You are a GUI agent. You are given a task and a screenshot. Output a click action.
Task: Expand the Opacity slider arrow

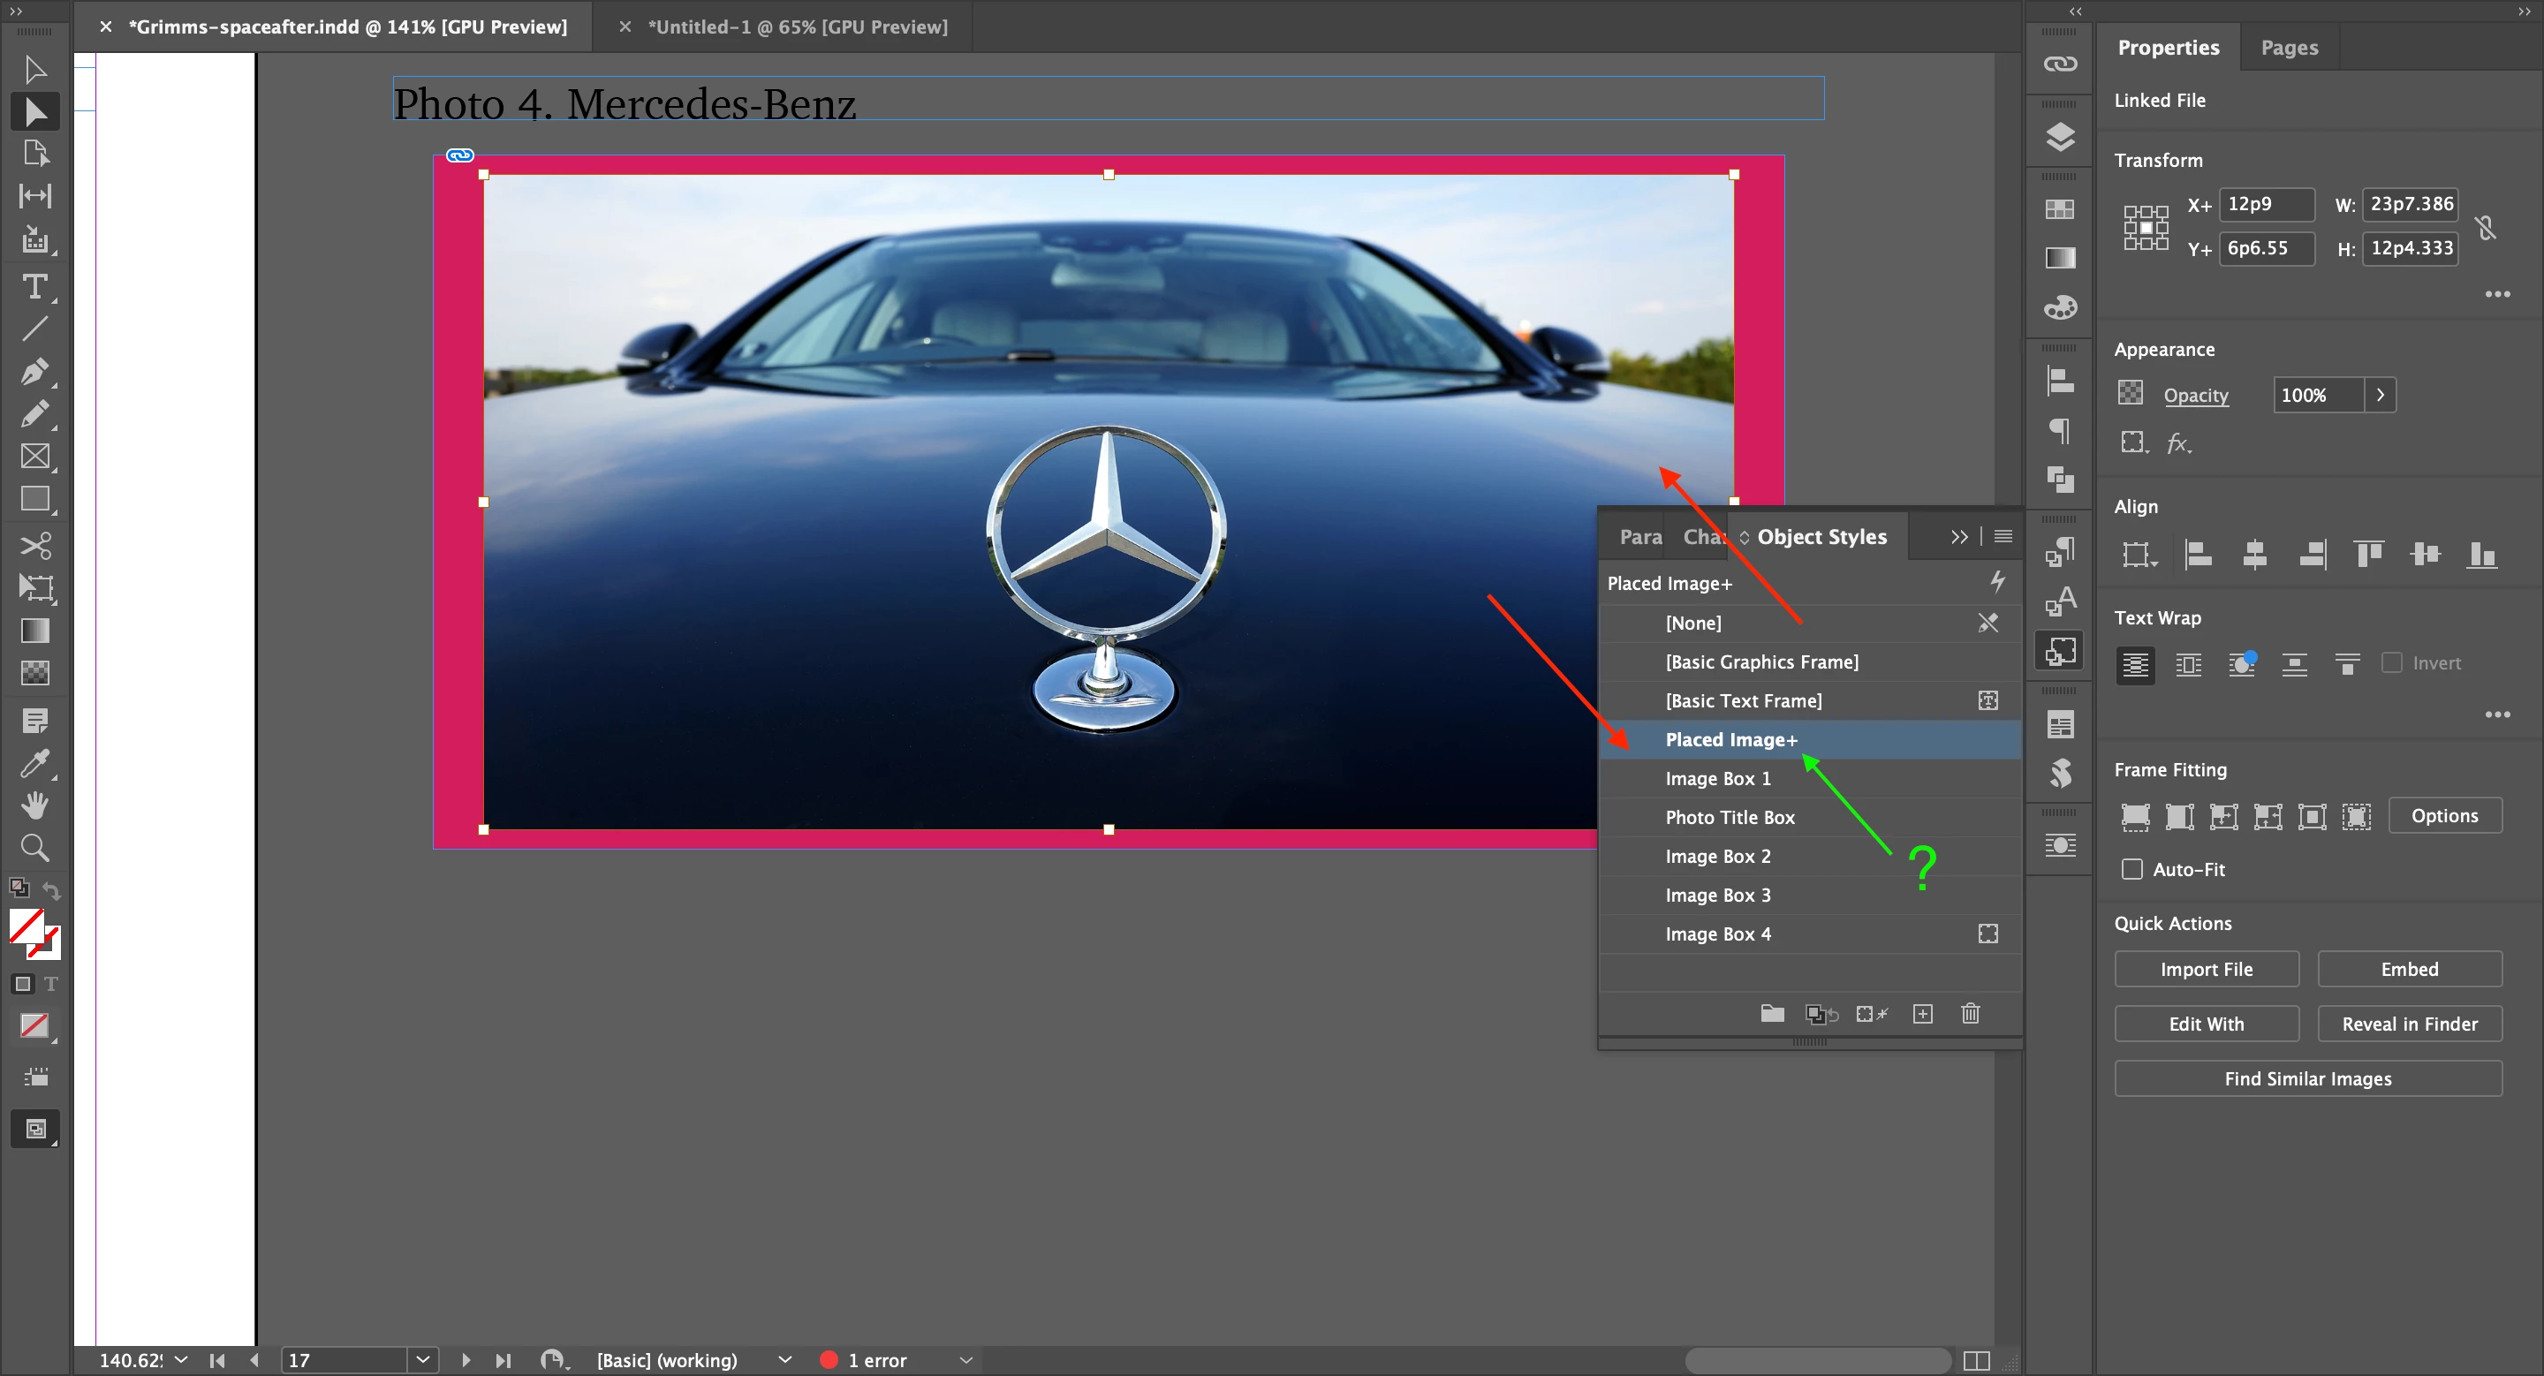(x=2380, y=395)
